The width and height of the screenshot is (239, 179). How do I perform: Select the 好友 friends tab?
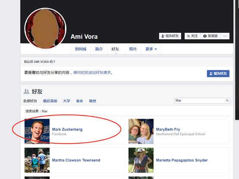click(115, 49)
